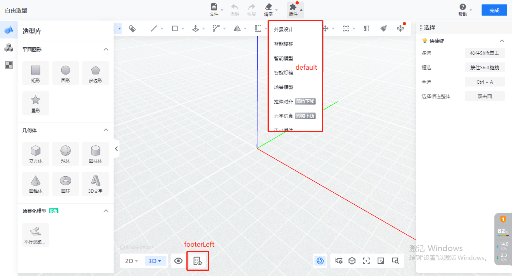Click the 3D cube view icon
512x276 pixels.
(352, 261)
